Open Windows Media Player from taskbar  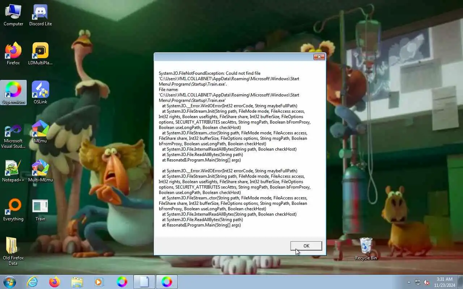point(99,282)
